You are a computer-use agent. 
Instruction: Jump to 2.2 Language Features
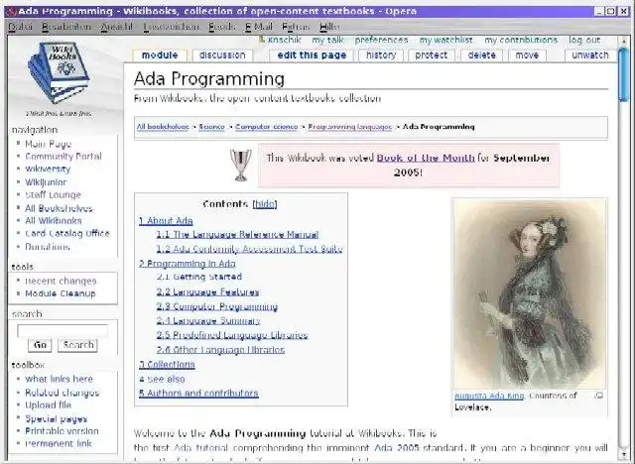207,292
